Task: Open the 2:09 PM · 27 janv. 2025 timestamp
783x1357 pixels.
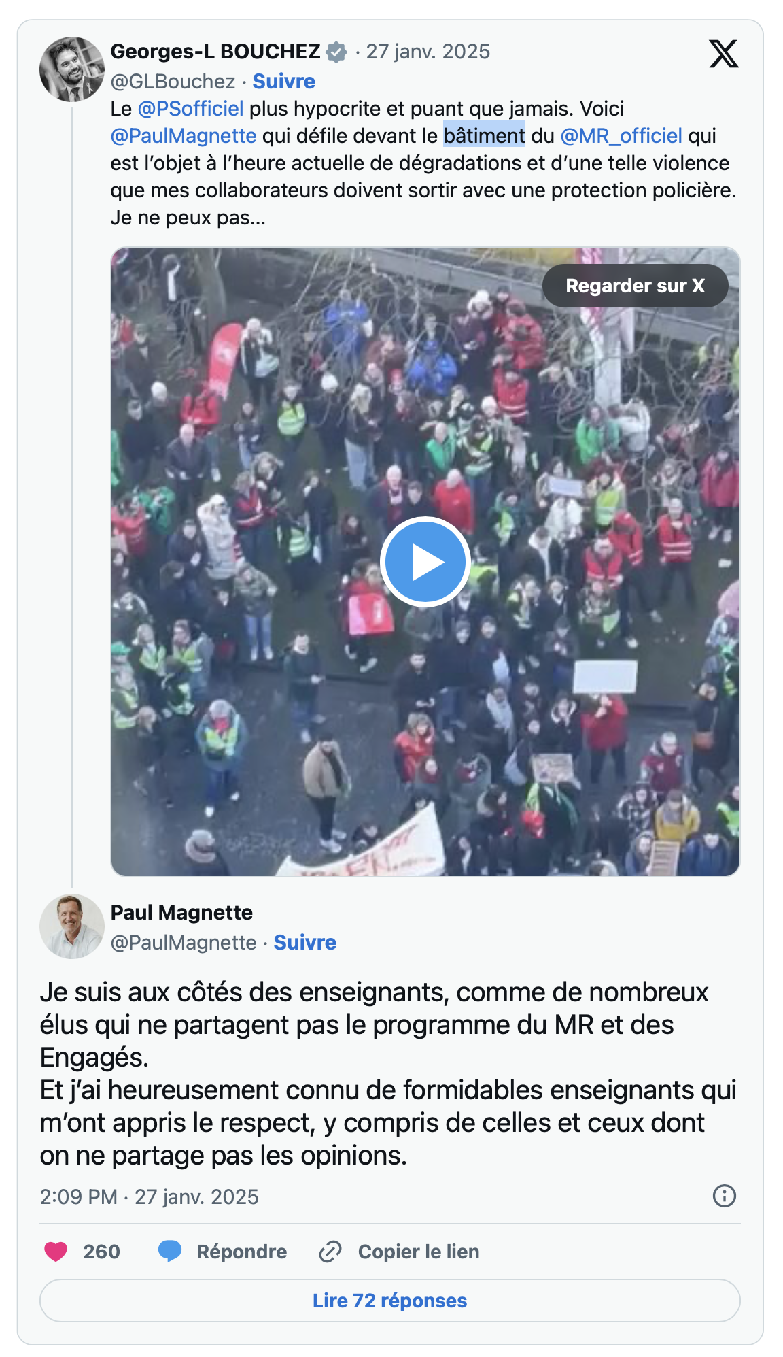Action: click(x=150, y=1196)
